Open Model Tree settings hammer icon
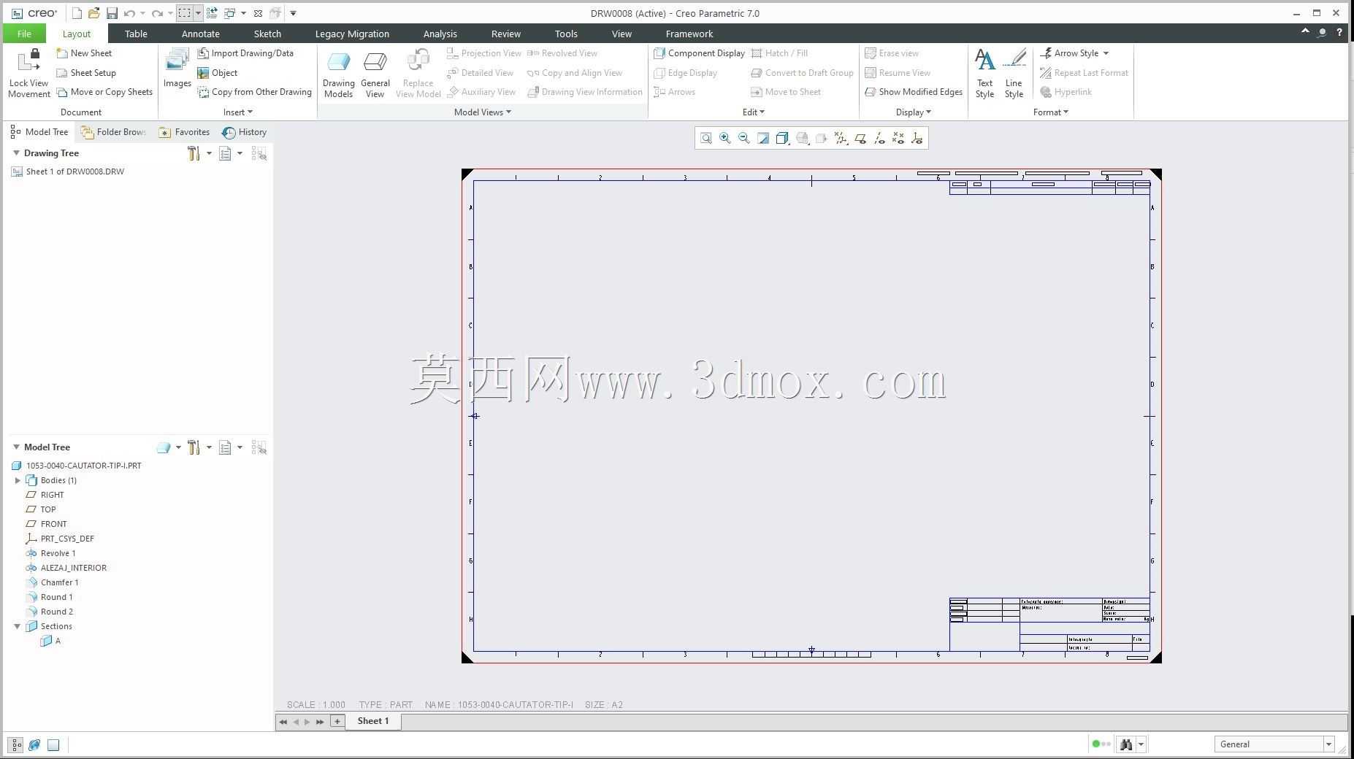The height and width of the screenshot is (759, 1354). click(194, 447)
